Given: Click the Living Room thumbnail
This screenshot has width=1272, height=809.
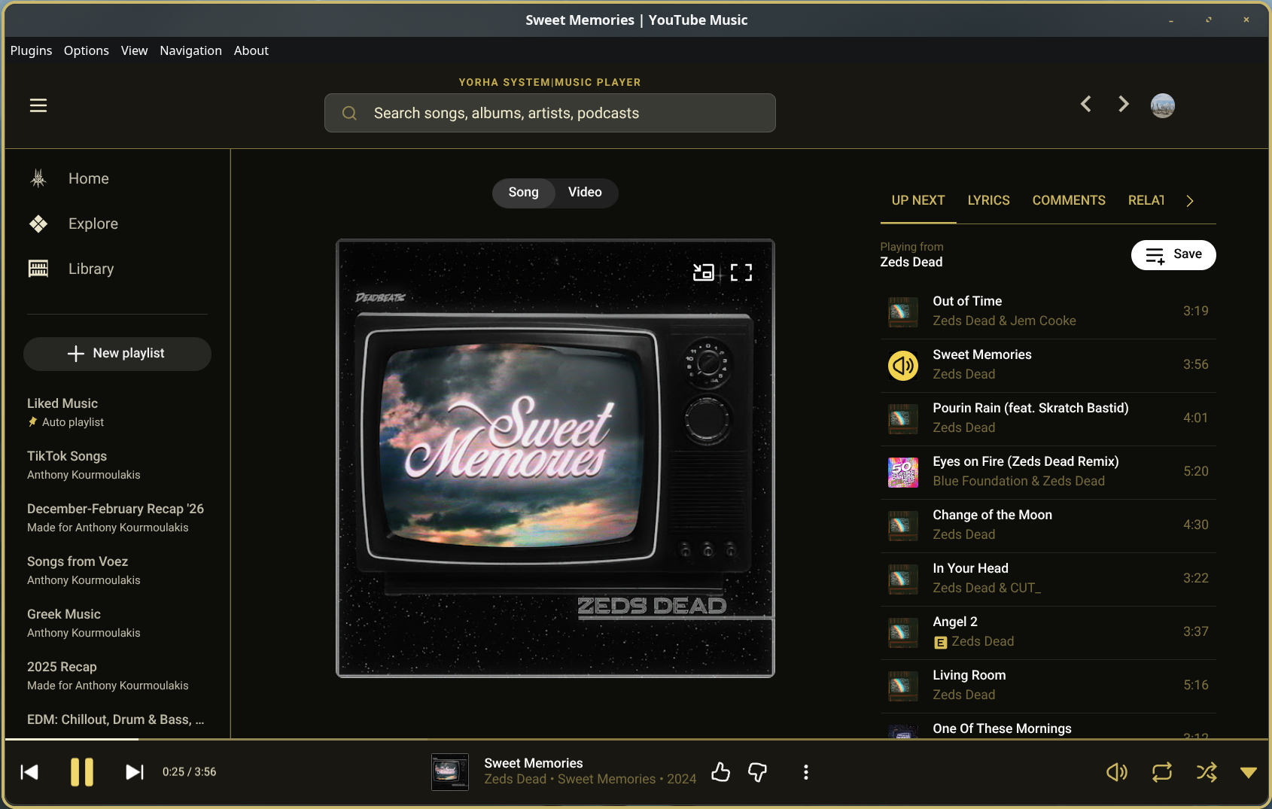Looking at the screenshot, I should click(x=903, y=686).
